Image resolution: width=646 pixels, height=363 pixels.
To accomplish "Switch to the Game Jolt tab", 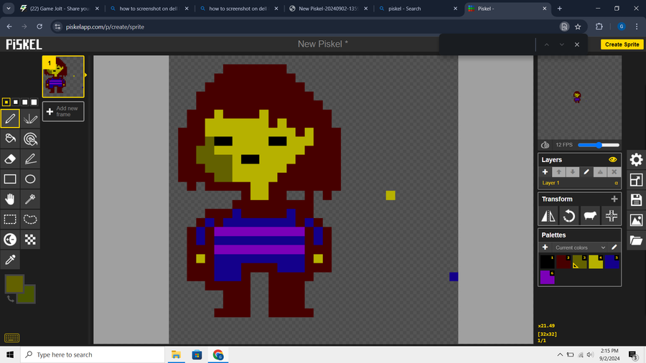I will 60,9.
